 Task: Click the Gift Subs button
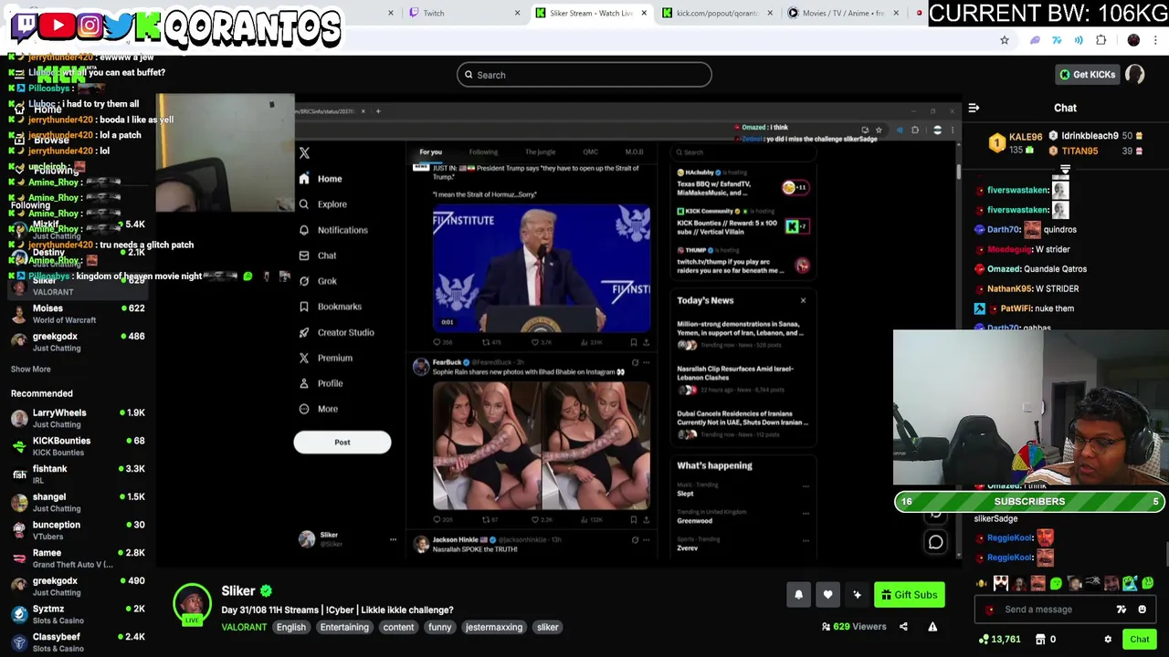pyautogui.click(x=910, y=595)
